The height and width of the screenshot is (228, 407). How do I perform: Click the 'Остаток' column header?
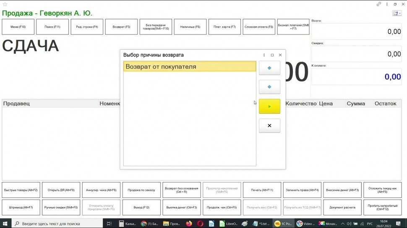coord(385,104)
